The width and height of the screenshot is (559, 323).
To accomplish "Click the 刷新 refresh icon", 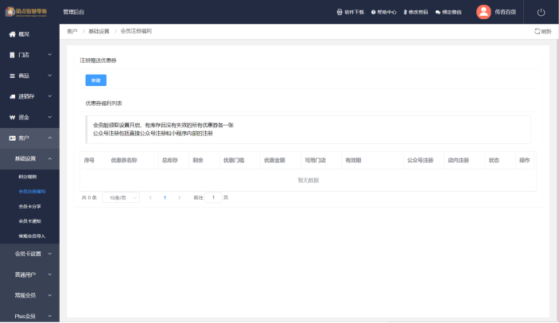I will click(x=538, y=31).
